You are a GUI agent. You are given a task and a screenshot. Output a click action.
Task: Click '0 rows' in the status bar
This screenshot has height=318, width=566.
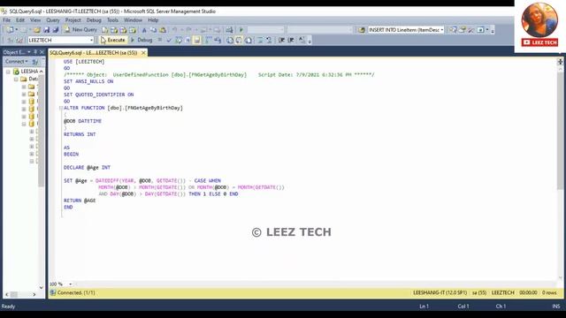tap(549, 292)
